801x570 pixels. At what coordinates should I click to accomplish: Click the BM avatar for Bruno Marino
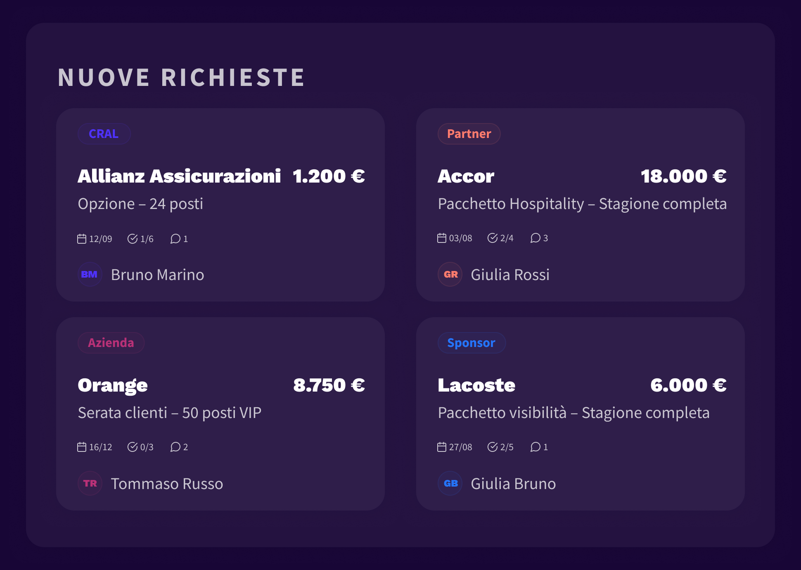[90, 274]
